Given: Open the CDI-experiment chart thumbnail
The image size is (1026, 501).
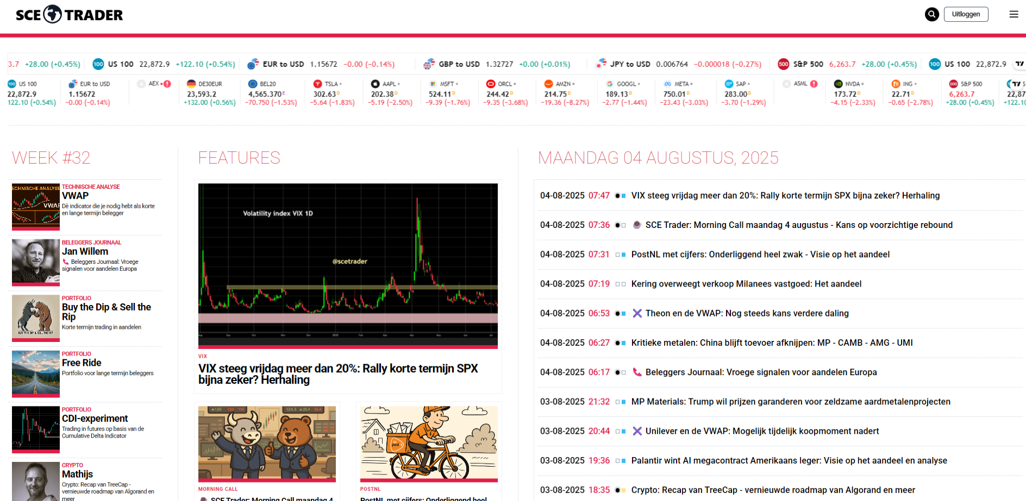Looking at the screenshot, I should [x=36, y=430].
